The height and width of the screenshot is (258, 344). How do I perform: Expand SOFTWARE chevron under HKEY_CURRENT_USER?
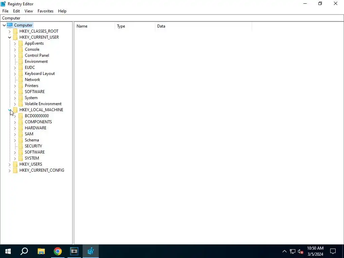tap(15, 92)
